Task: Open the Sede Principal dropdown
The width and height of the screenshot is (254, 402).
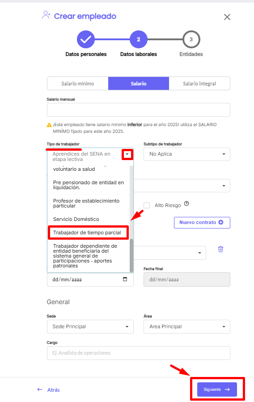Action: tap(90, 326)
